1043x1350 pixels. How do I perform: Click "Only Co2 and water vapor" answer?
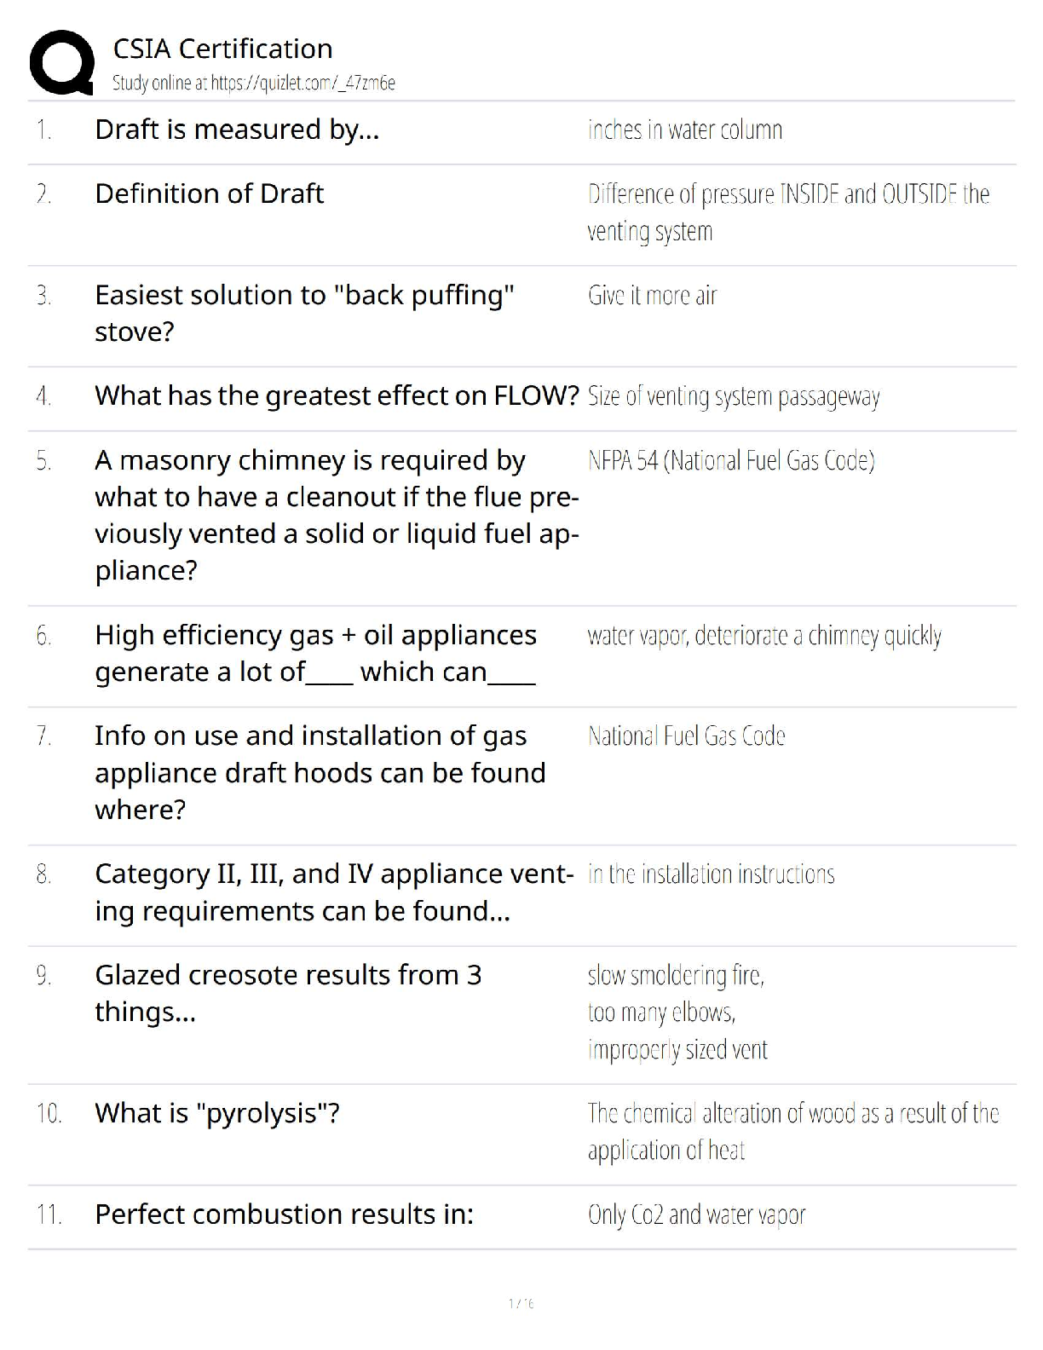(x=696, y=1214)
